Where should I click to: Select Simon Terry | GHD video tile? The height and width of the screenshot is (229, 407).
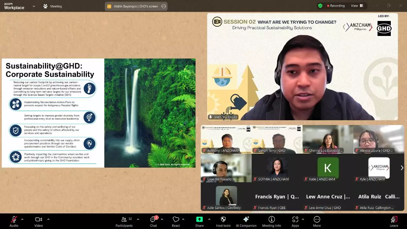click(277, 139)
